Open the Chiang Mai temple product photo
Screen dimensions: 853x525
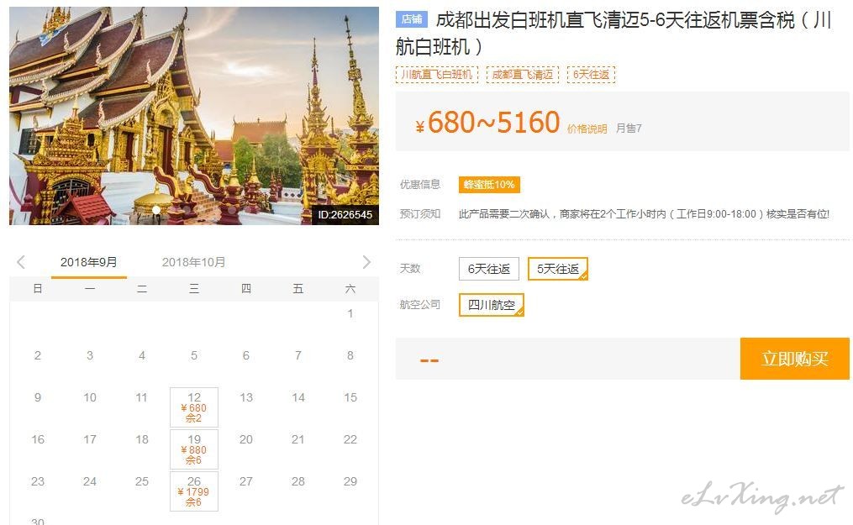(x=193, y=109)
